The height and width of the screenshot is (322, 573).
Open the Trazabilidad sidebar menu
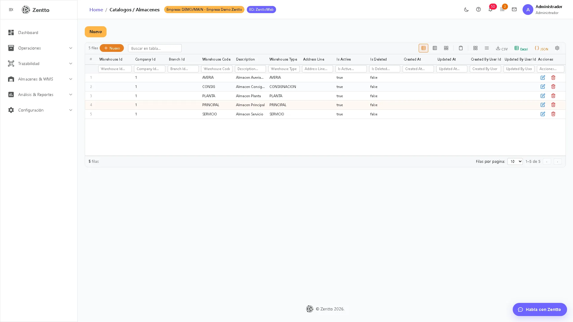tap(39, 64)
